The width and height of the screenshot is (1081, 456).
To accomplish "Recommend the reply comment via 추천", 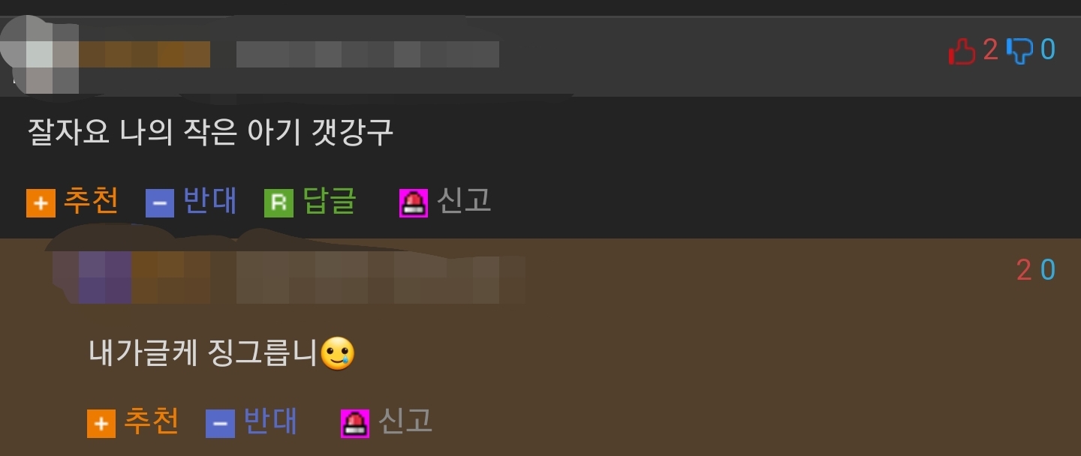I will click(x=152, y=421).
